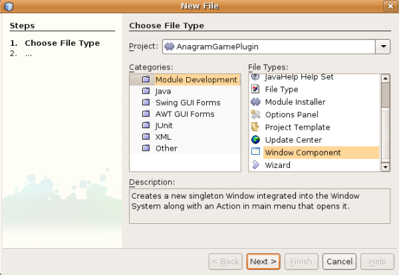Screen dimensions: 399x275
Task: Open the Project dropdown arrow
Action: click(383, 47)
